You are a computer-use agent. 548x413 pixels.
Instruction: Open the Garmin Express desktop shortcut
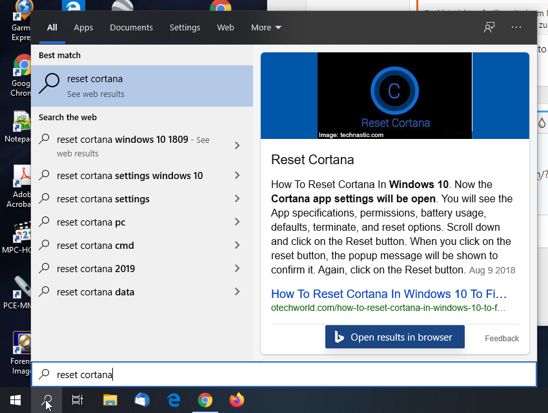point(21,21)
